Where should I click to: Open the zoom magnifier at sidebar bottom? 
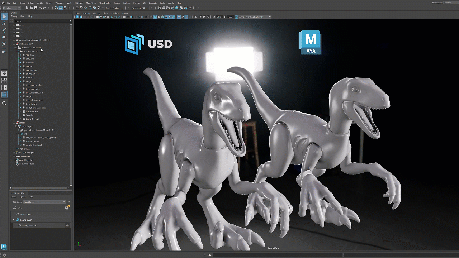4,104
